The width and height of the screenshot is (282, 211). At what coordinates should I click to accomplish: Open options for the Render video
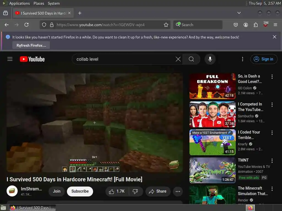tap(272, 188)
